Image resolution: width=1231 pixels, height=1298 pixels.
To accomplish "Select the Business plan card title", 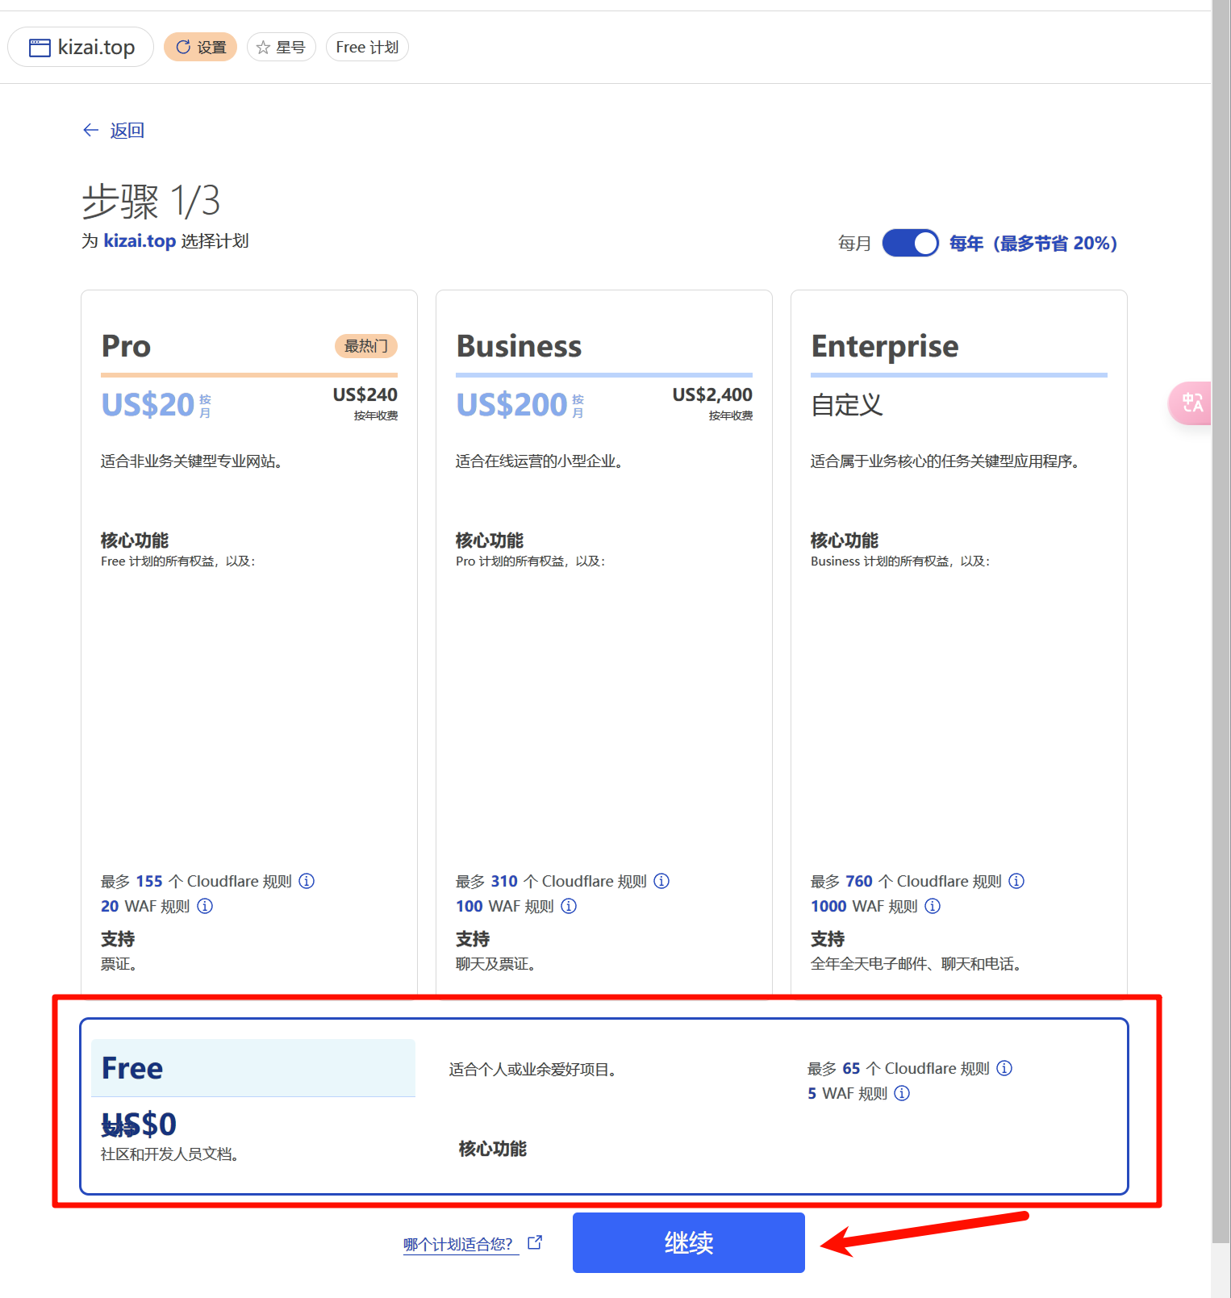I will [x=519, y=346].
